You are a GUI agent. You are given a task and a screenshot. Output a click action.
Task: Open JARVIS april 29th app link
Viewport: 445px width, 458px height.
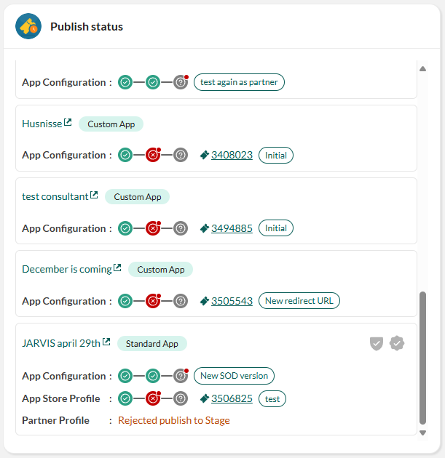point(61,343)
